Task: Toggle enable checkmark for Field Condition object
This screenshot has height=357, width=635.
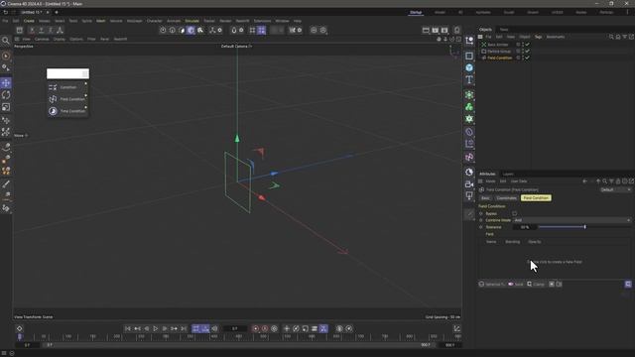Action: [x=527, y=58]
